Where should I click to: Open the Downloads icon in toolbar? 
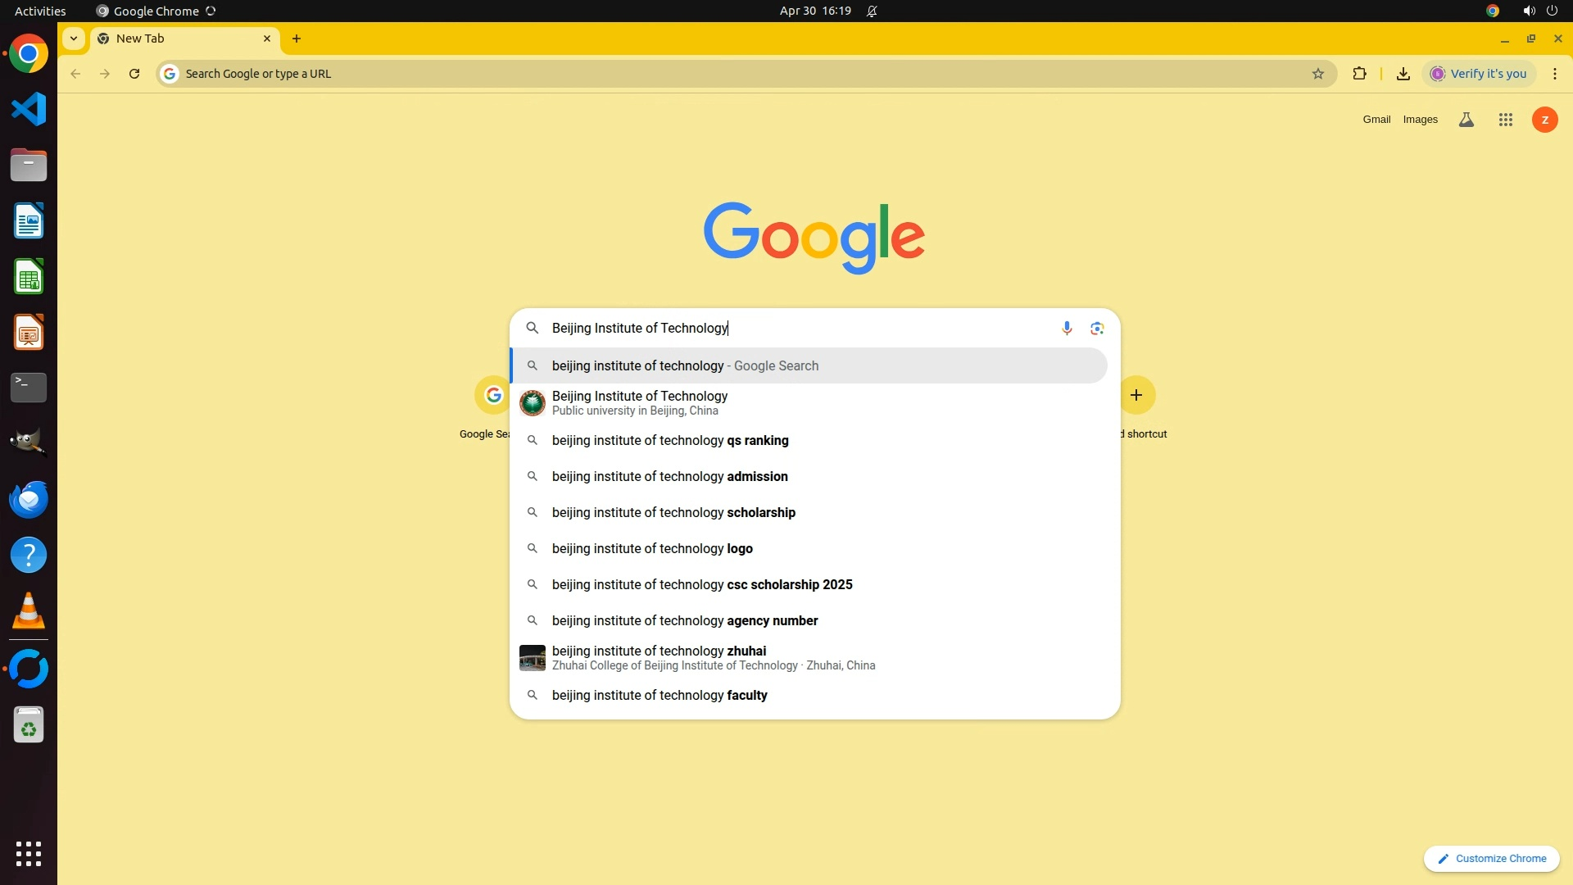coord(1403,74)
